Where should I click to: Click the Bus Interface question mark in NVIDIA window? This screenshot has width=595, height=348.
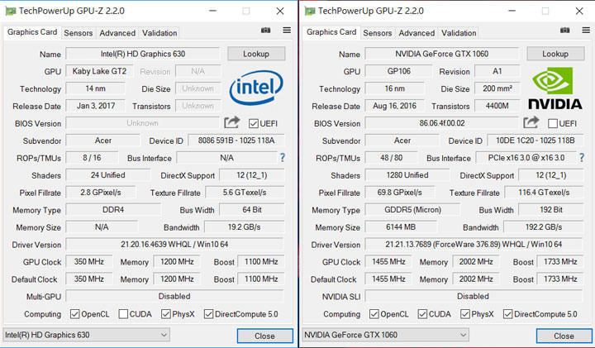pyautogui.click(x=581, y=158)
